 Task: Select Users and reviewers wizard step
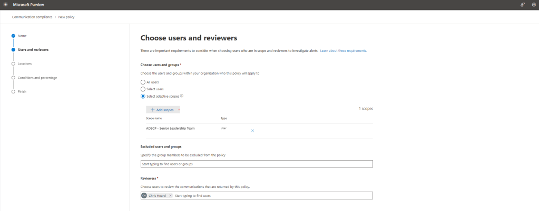tap(33, 50)
